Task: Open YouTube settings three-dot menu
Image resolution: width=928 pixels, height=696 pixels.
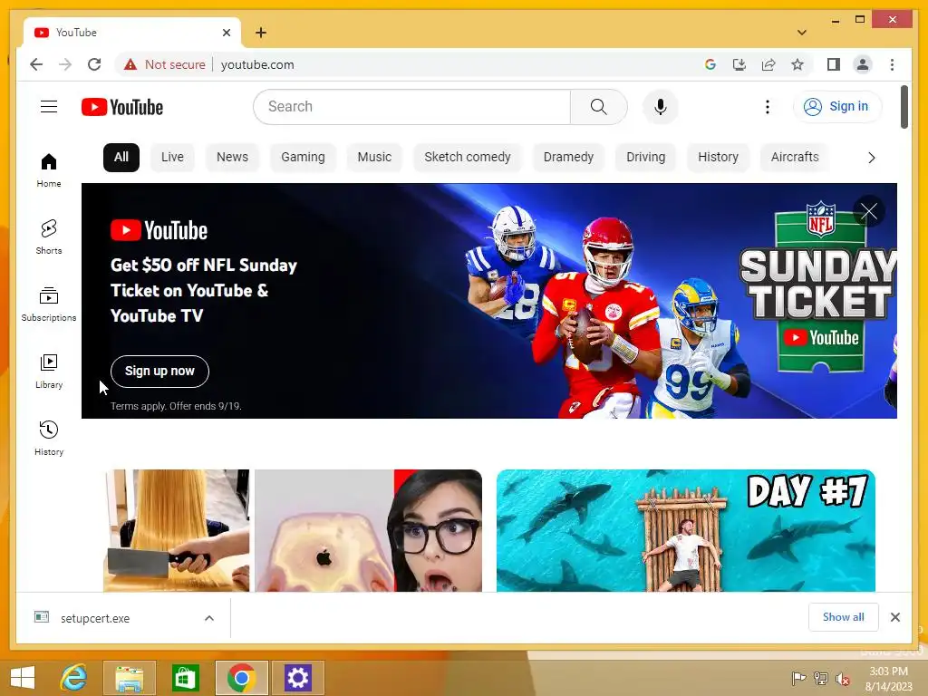Action: click(x=767, y=107)
